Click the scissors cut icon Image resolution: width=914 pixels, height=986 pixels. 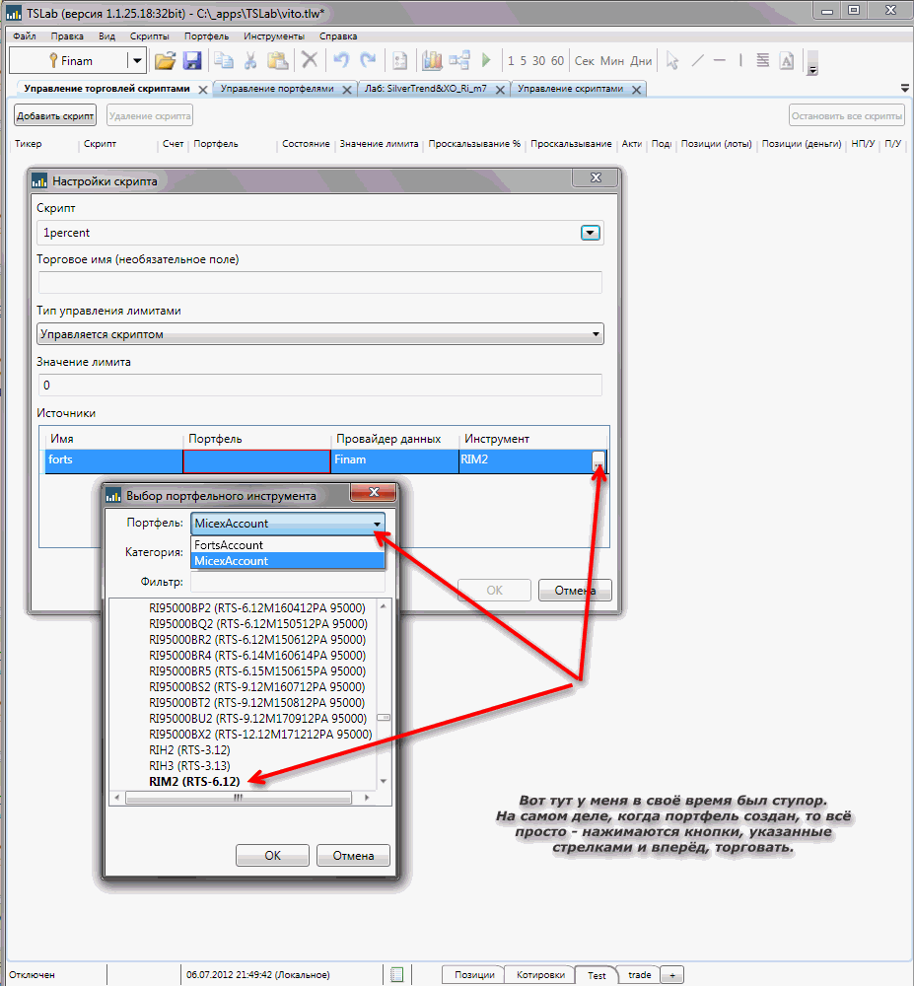[x=250, y=60]
